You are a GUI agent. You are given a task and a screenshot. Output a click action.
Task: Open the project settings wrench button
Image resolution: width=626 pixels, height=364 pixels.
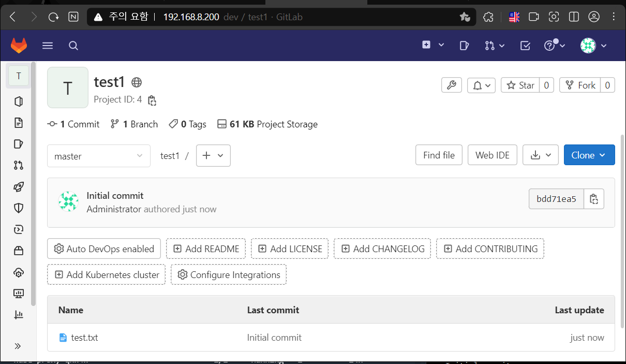452,85
